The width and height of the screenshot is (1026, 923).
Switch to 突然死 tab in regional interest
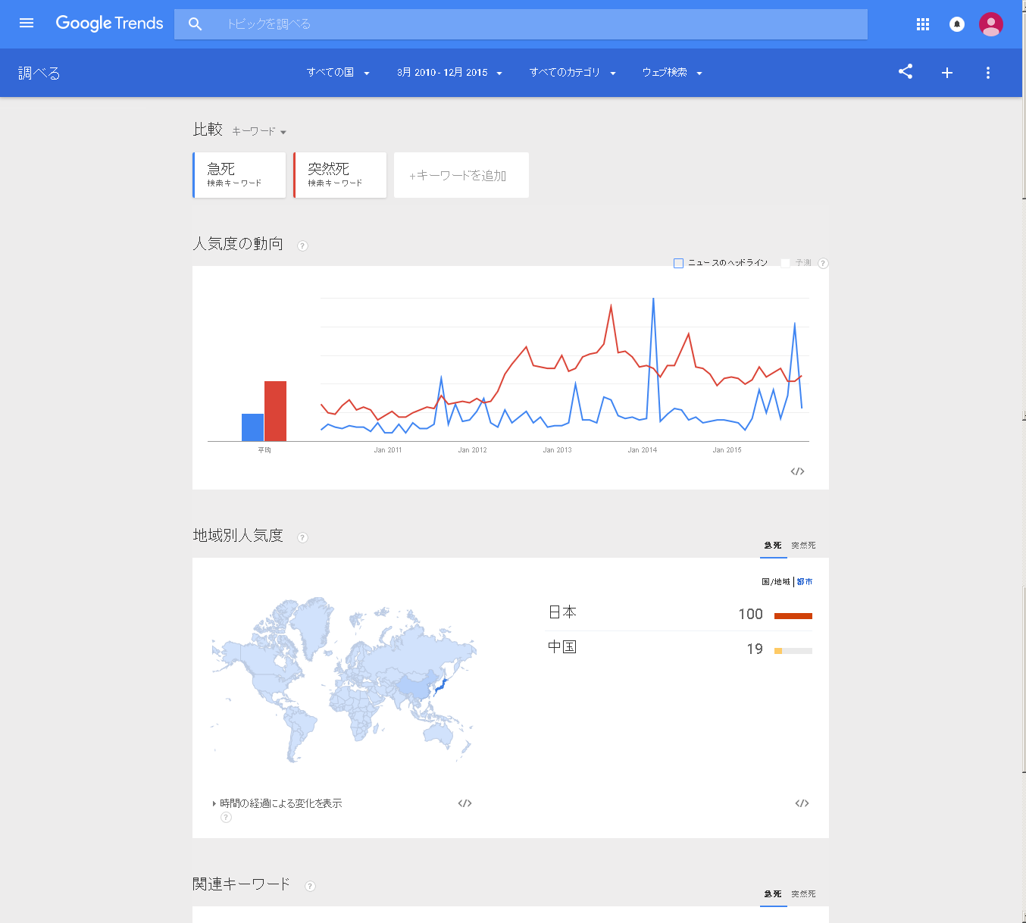[803, 546]
